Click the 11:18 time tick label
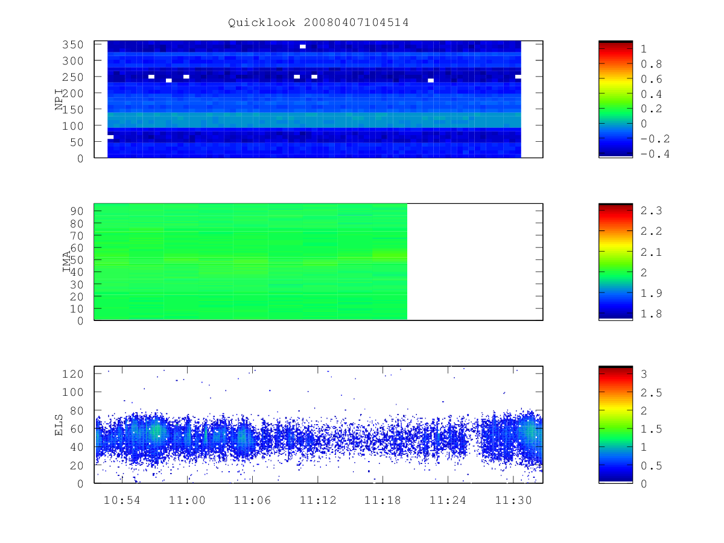Image resolution: width=724 pixels, height=543 pixels. [x=383, y=500]
